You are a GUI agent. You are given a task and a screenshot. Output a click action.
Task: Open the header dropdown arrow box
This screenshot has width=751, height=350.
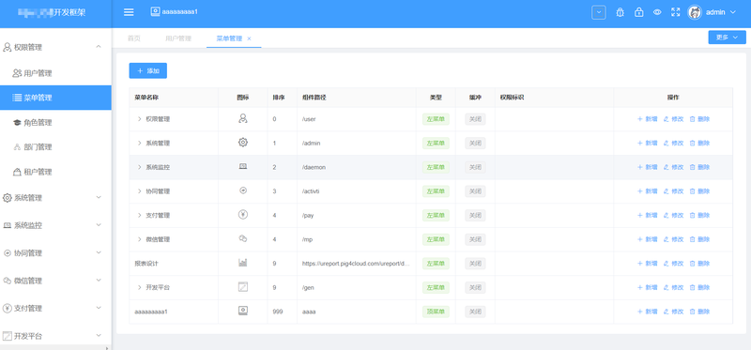coord(599,12)
